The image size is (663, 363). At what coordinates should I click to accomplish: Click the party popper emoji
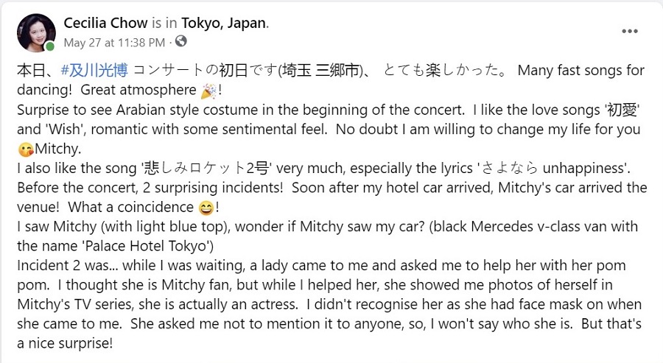[x=209, y=91]
